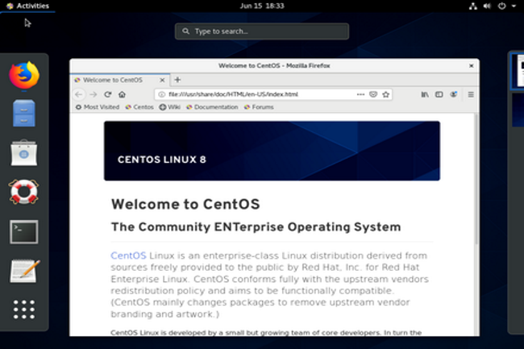524x349 pixels.
Task: Follow the CentOS link in the paragraph
Action: click(128, 256)
